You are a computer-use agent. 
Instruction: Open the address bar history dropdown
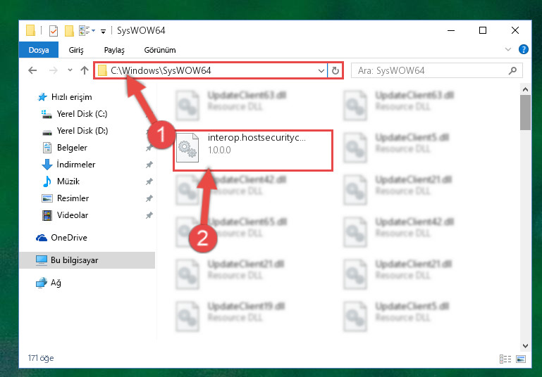(321, 71)
